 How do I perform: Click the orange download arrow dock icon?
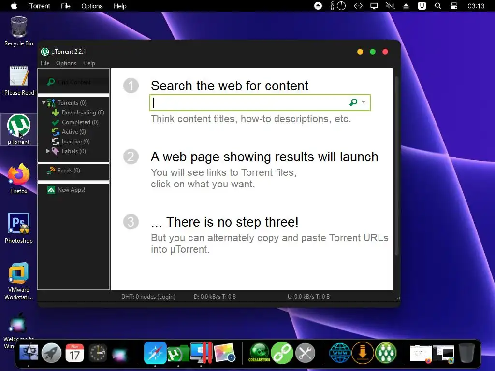coord(363,353)
